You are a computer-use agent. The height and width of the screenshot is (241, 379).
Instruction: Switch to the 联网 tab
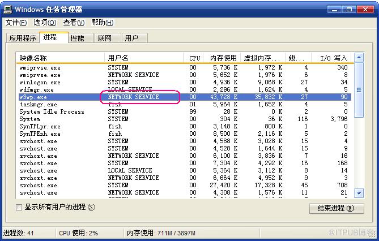tap(108, 38)
